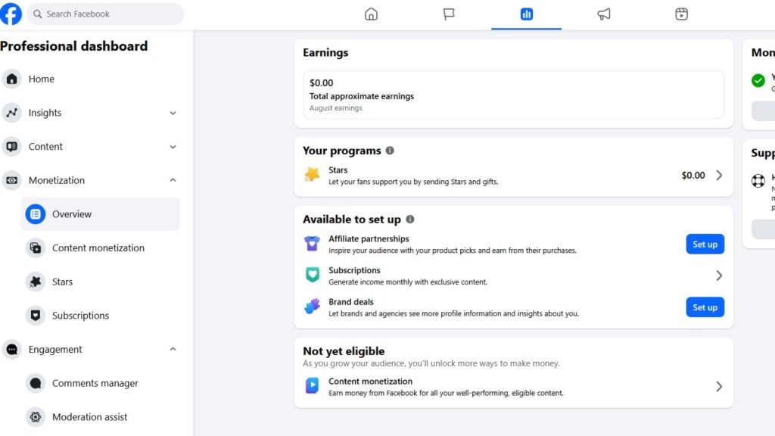Open the Pages flag icon in top navigation
The width and height of the screenshot is (775, 436).
pos(449,14)
